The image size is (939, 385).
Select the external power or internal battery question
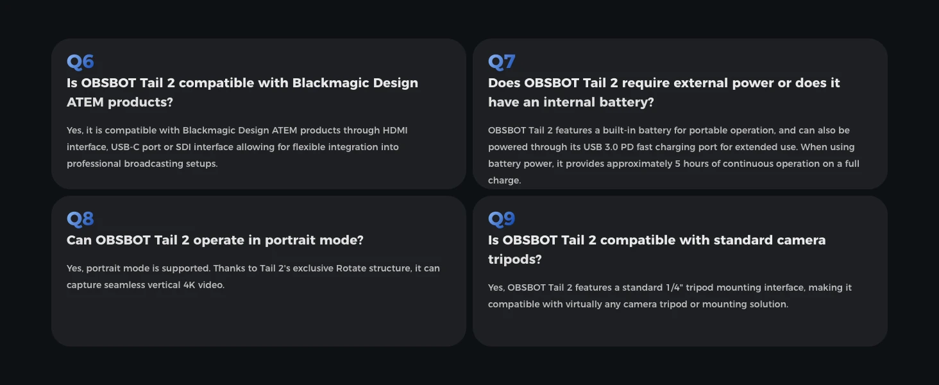(x=663, y=92)
